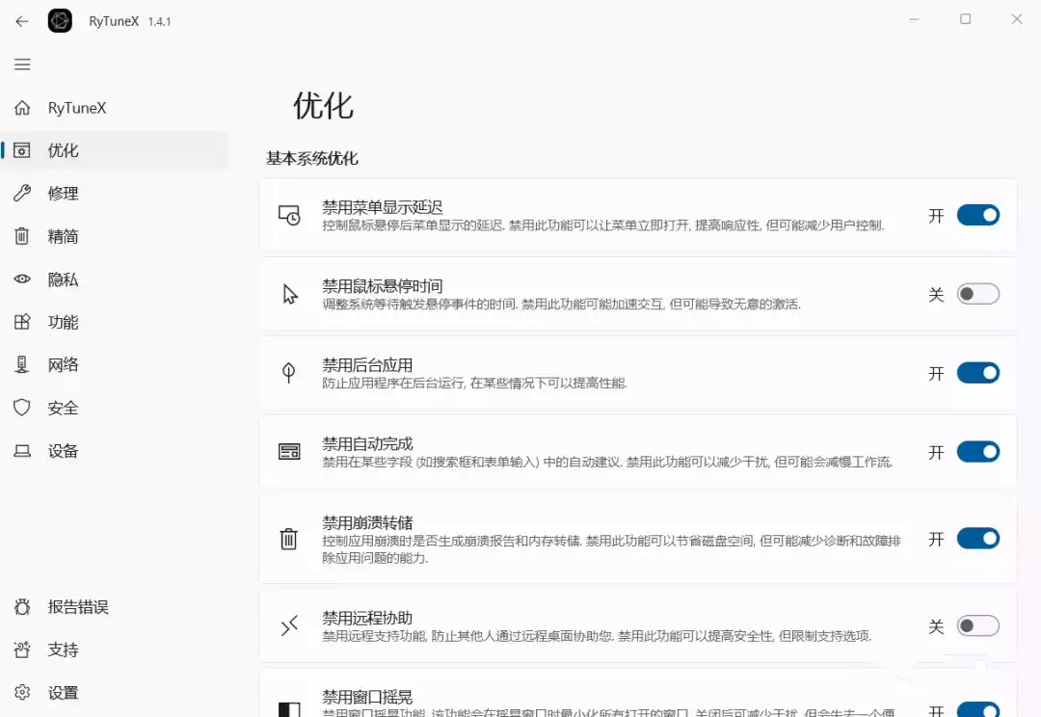Click the 设置 gear icon in sidebar
This screenshot has width=1041, height=717.
22,692
